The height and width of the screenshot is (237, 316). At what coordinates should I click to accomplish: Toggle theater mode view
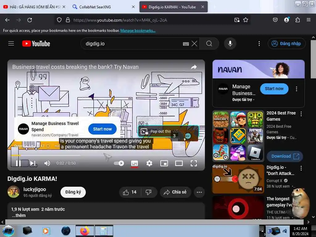click(x=179, y=163)
